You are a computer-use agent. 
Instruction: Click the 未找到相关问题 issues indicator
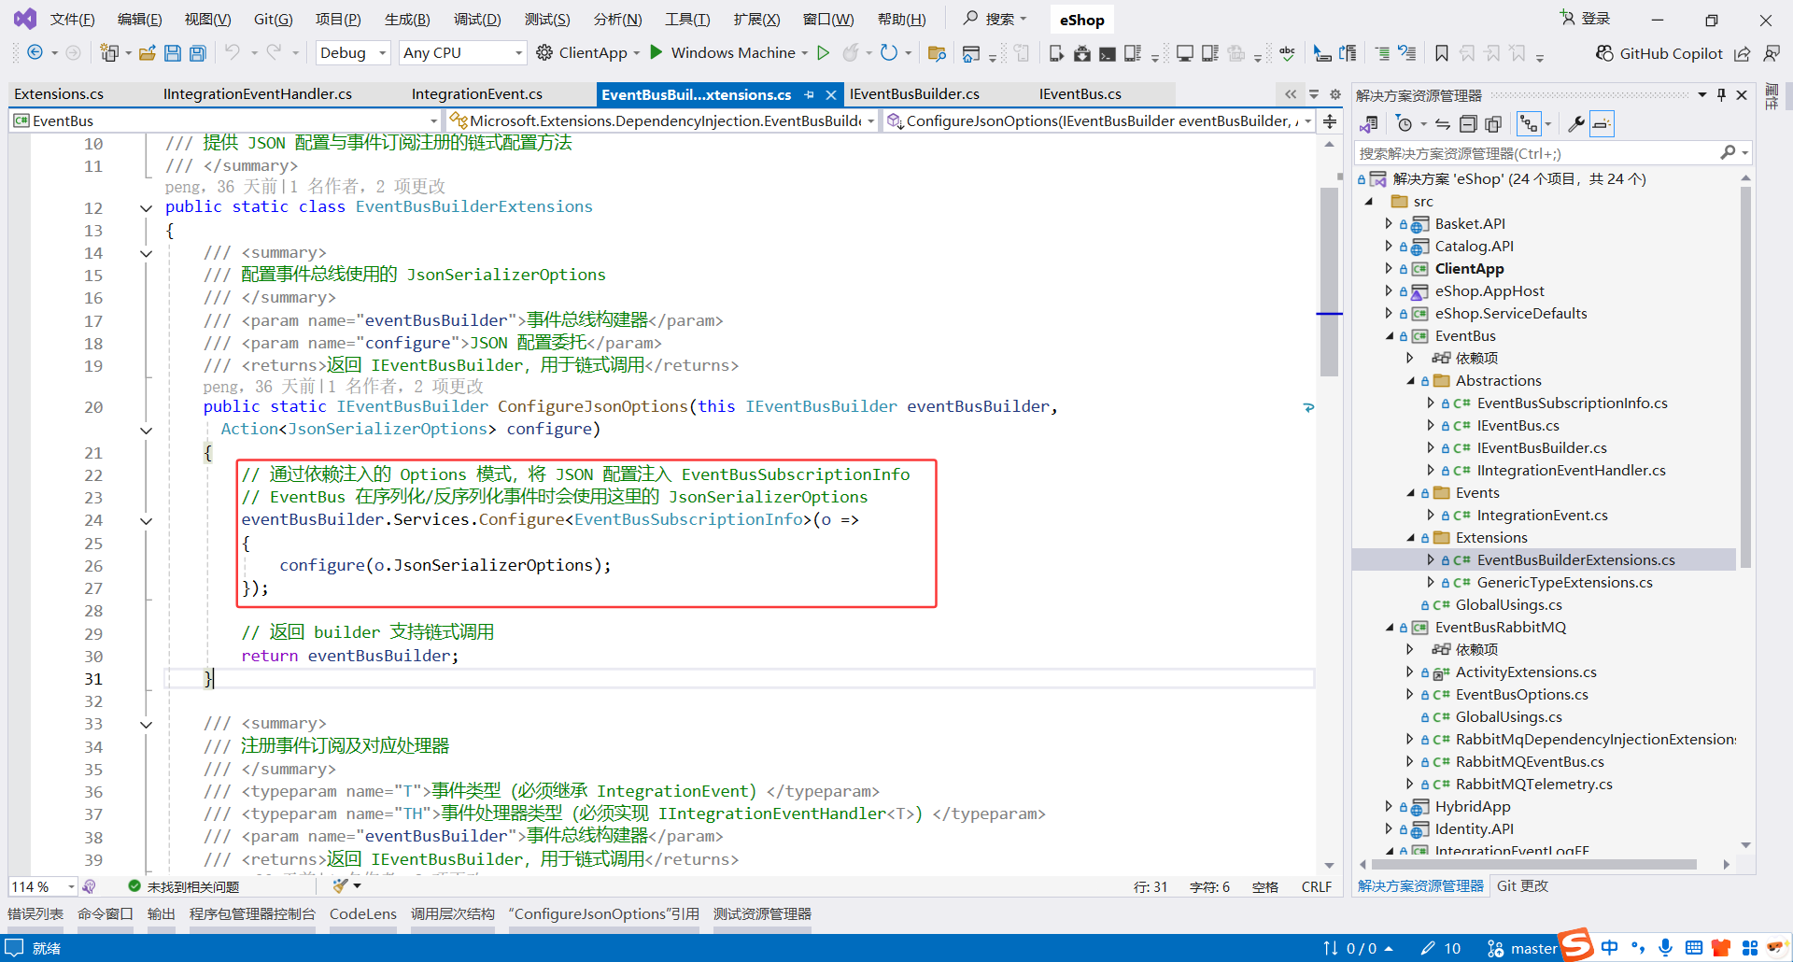click(x=184, y=886)
